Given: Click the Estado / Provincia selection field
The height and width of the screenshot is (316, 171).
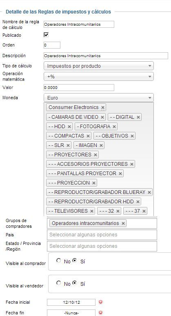Looking at the screenshot, I should pyautogui.click(x=102, y=246).
